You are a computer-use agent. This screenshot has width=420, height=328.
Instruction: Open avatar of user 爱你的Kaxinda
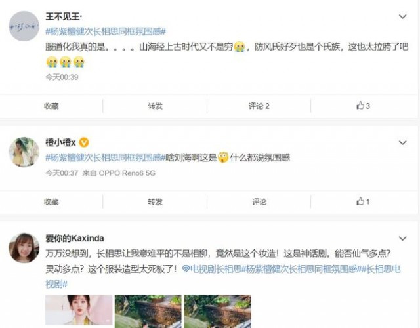24,248
